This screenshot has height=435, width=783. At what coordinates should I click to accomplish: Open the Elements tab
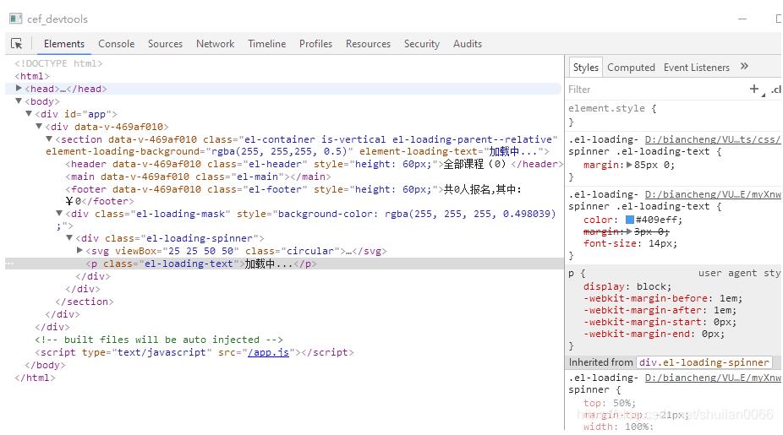[64, 44]
